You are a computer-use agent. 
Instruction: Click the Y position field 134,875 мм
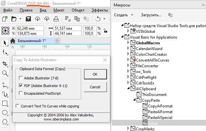tap(30, 33)
